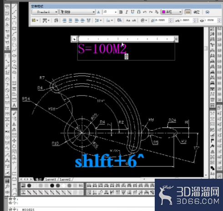Select the Line tool in the draw toolbar
Image resolution: width=223 pixels, height=211 pixels.
(x=14, y=6)
